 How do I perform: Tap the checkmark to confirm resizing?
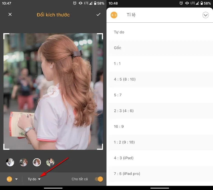point(98,15)
